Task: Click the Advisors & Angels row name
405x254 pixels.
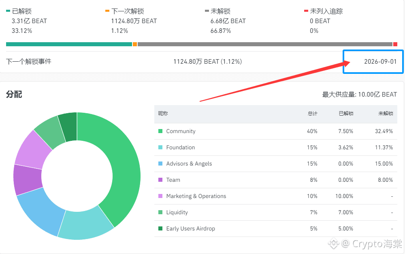Action: [x=189, y=164]
